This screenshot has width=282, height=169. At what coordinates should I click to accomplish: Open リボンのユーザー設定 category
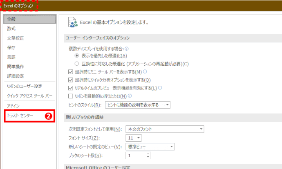(x=25, y=87)
